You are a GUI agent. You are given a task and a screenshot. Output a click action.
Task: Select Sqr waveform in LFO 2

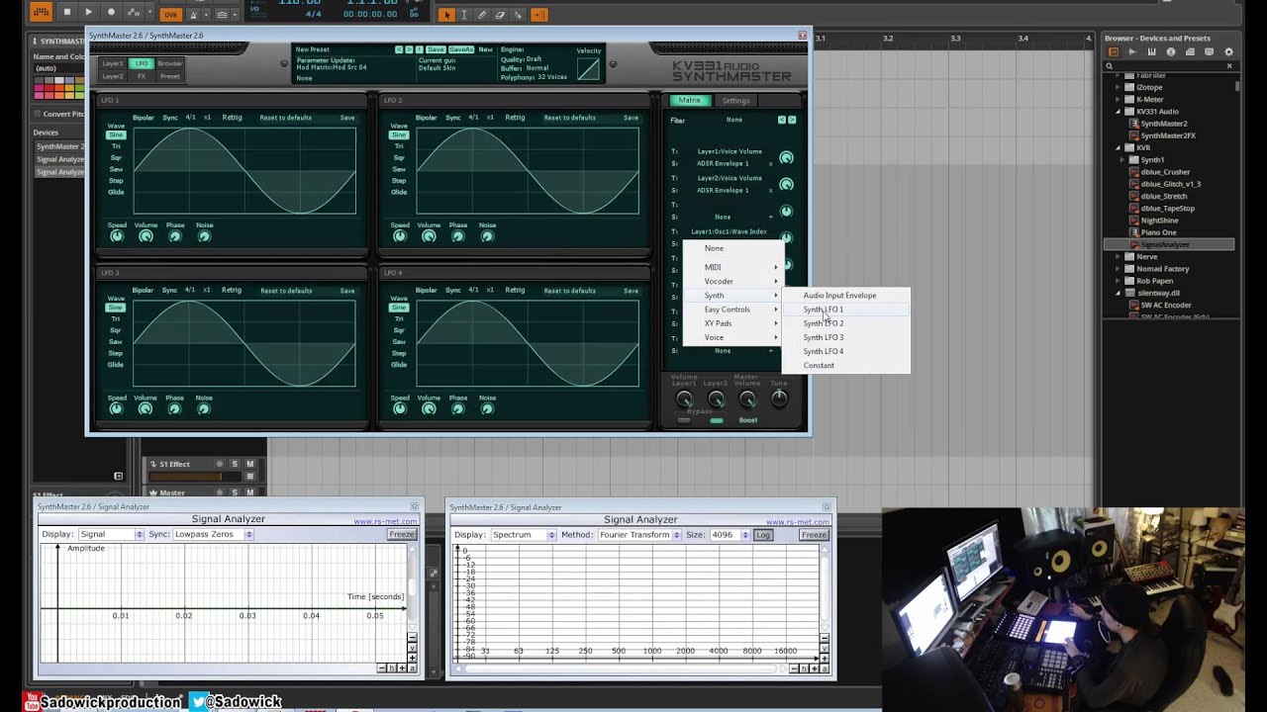point(399,157)
